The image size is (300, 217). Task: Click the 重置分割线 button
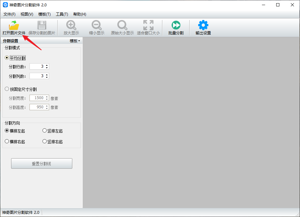tap(42, 164)
